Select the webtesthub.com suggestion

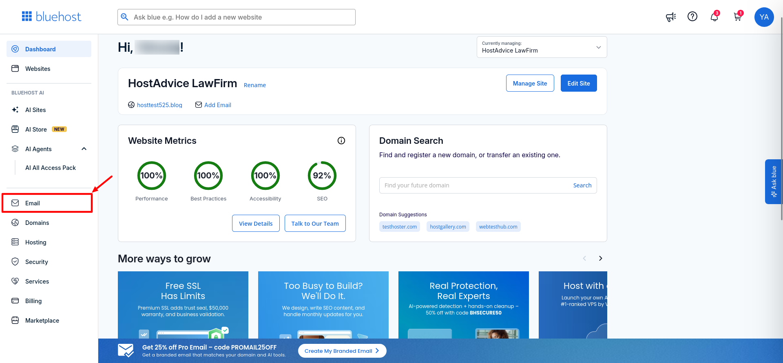(x=498, y=227)
